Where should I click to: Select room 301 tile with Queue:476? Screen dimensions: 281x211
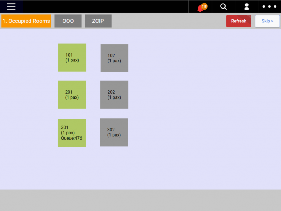tap(72, 133)
